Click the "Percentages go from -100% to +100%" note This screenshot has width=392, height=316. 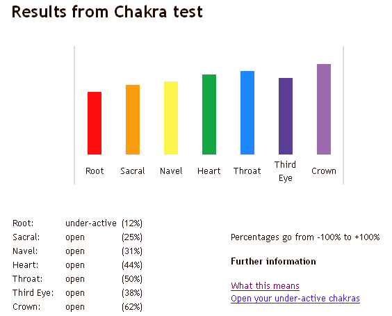(305, 237)
